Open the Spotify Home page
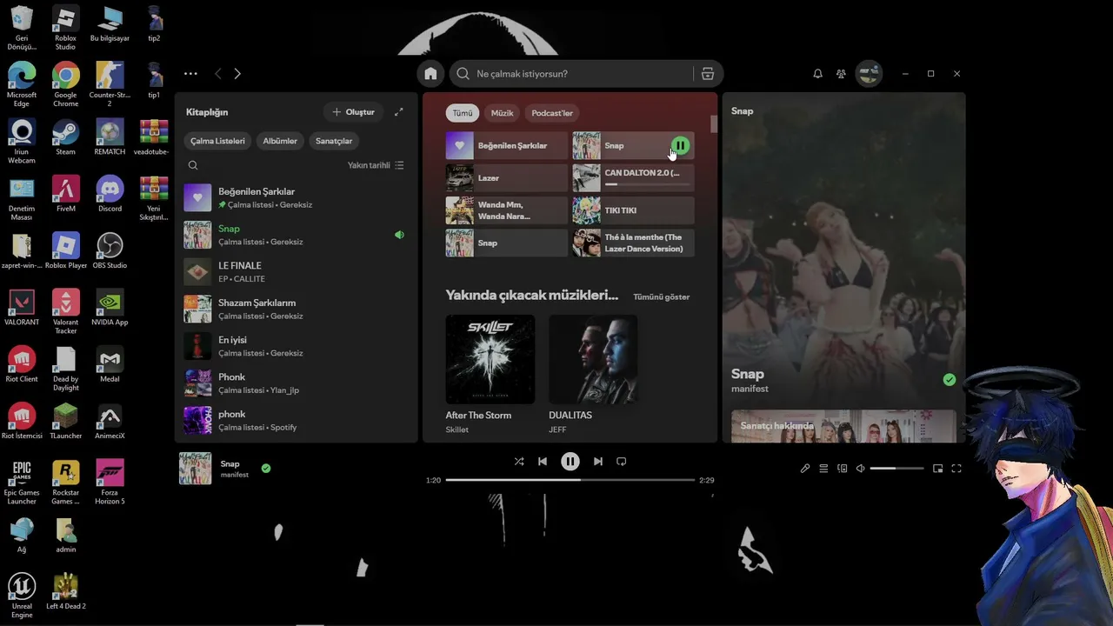The height and width of the screenshot is (626, 1113). coord(430,74)
